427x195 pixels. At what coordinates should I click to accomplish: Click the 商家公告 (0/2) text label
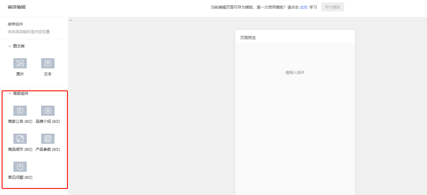pyautogui.click(x=20, y=122)
